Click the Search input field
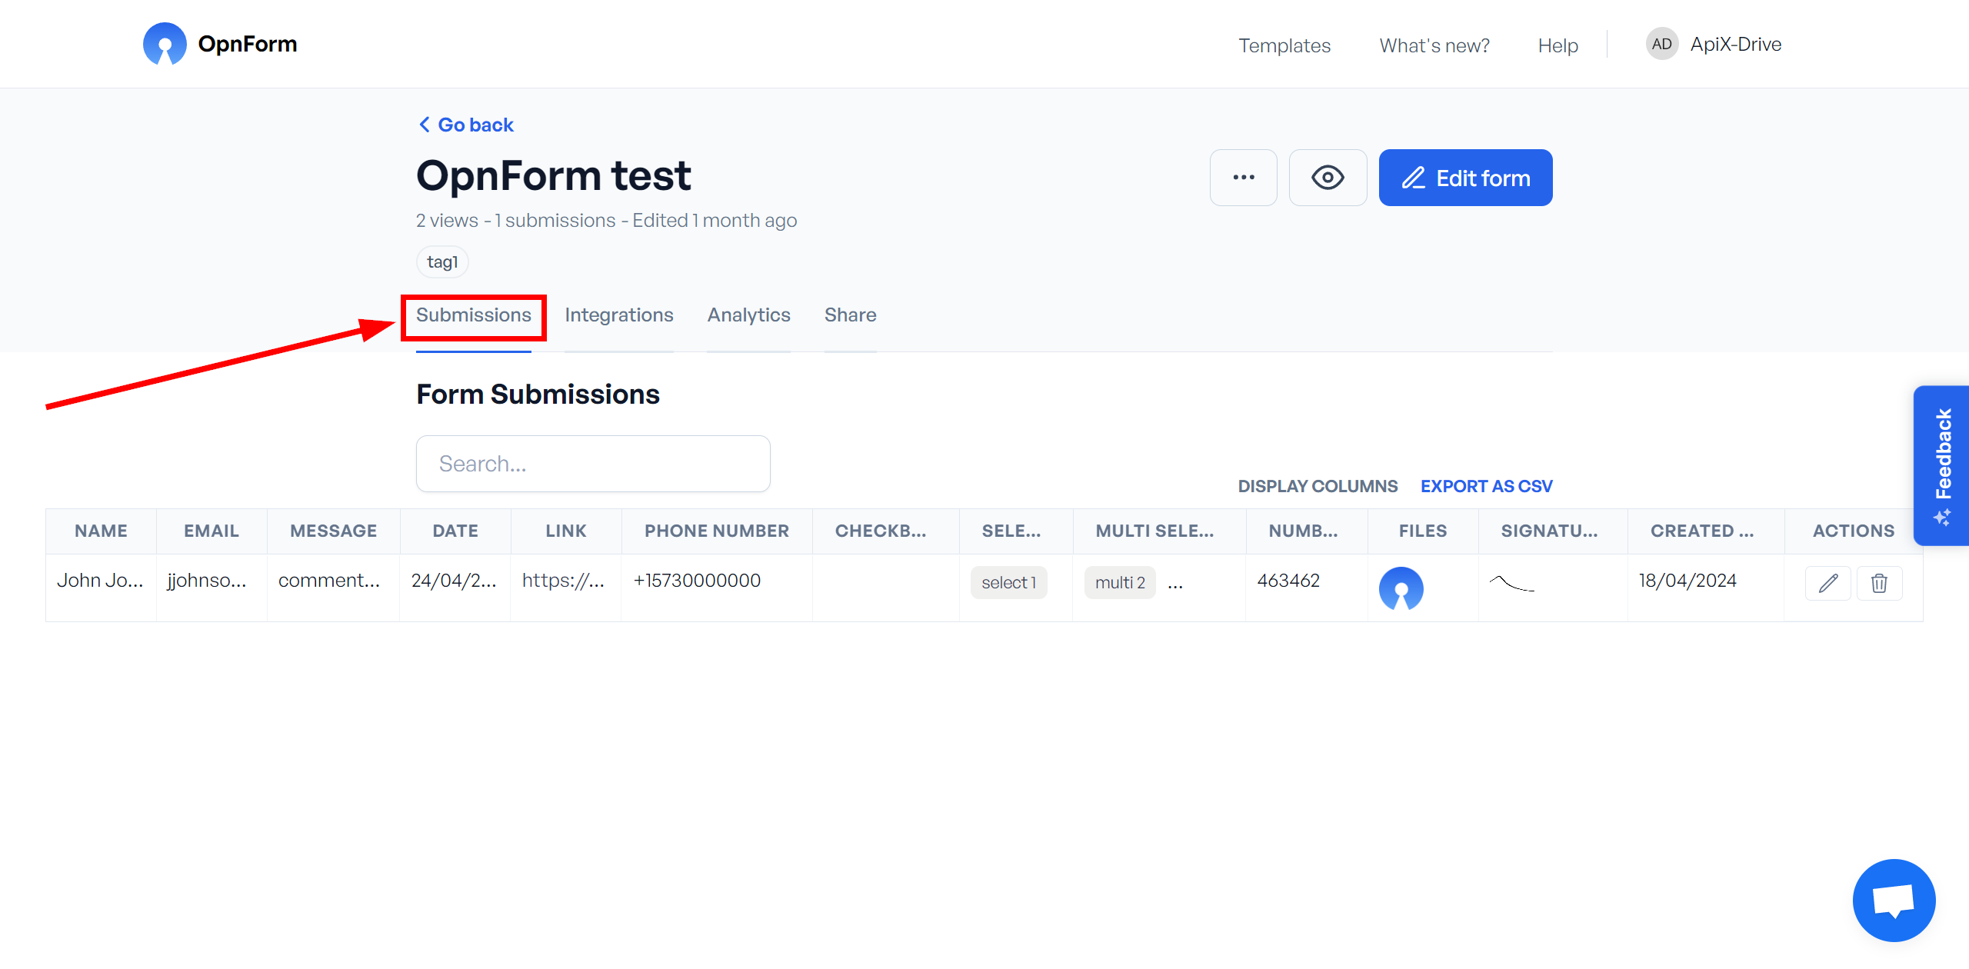 click(x=594, y=462)
